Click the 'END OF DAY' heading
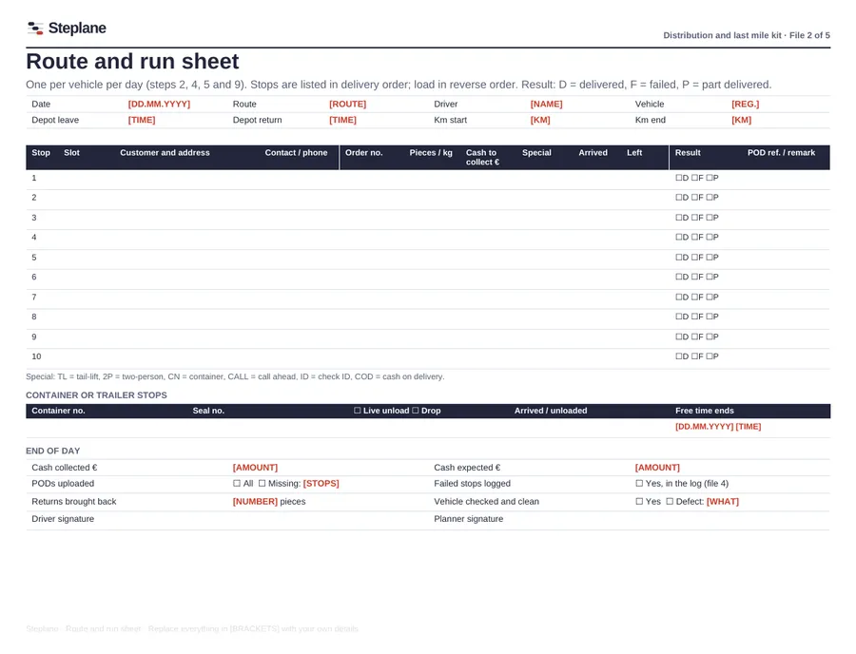This screenshot has height=654, width=856. coord(53,452)
